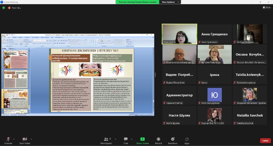Expand audio options arrow next to Unmute
This screenshot has height=146, width=273.
pos(14,139)
